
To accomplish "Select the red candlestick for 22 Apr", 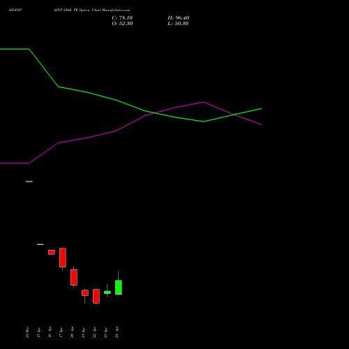I will [96, 296].
